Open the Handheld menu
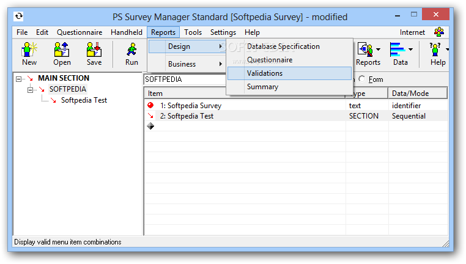This screenshot has height=264, width=466. [x=127, y=32]
